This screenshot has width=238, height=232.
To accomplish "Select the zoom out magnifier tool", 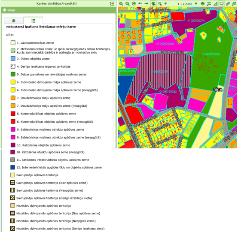I will 128,3.
